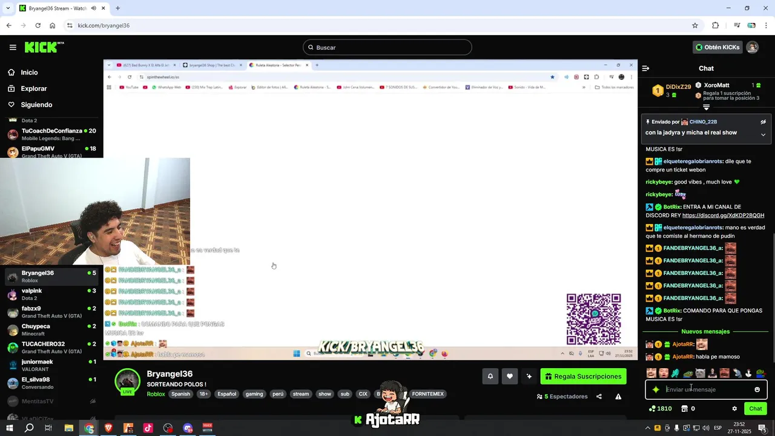Open Siguiendo in the sidebar
This screenshot has height=436, width=775.
coord(36,105)
